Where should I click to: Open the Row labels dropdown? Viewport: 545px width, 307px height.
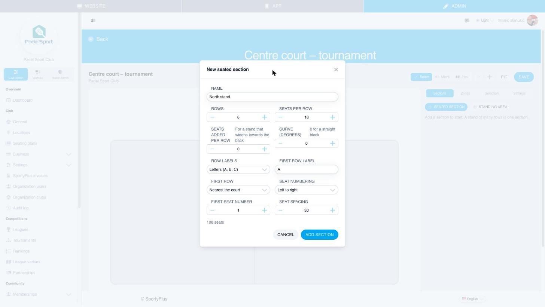[238, 170]
